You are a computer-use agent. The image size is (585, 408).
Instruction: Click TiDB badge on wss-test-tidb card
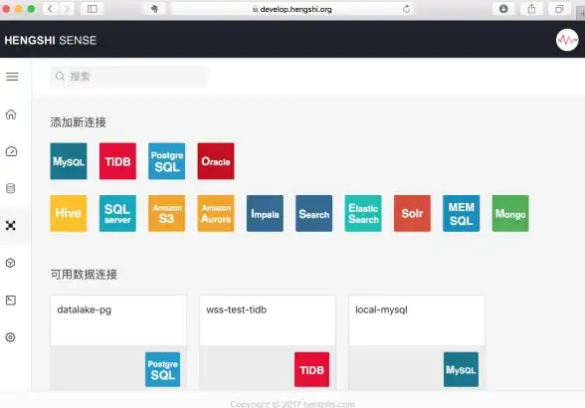point(312,369)
